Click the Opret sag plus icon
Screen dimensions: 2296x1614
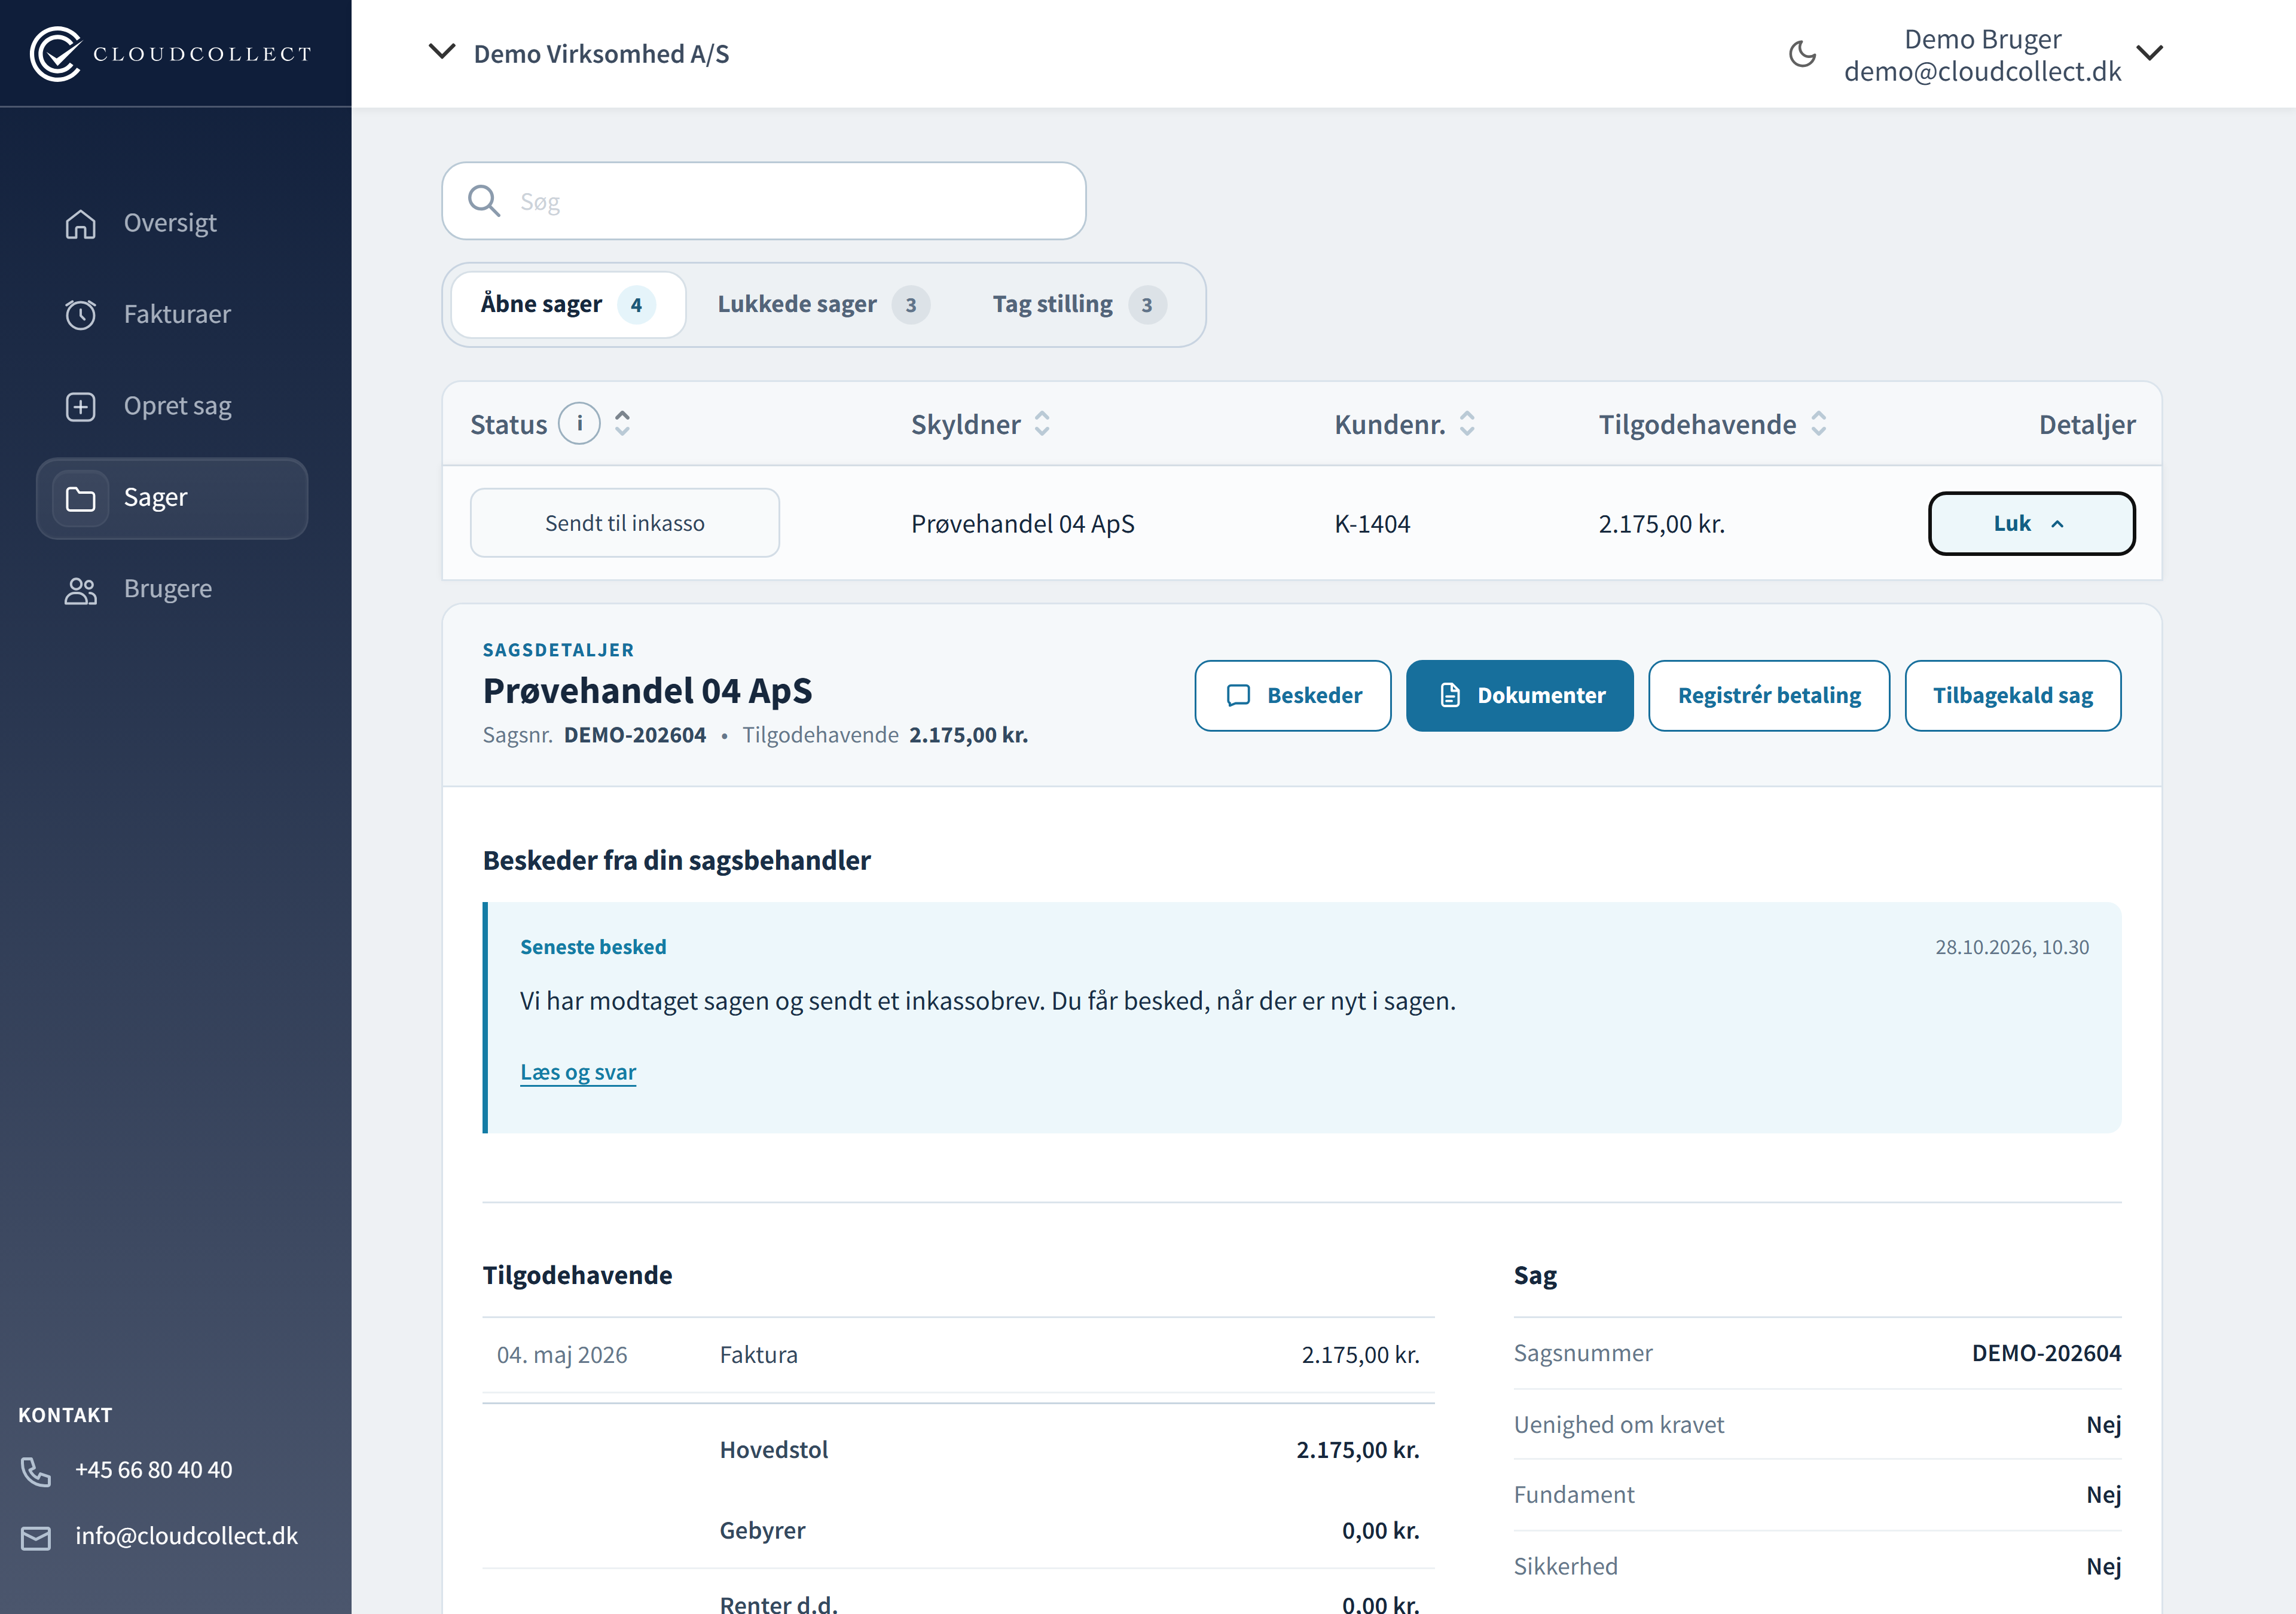[x=81, y=407]
